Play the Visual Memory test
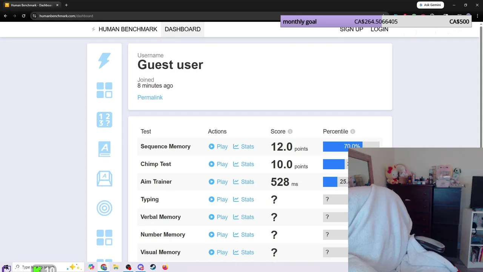Viewport: 483px width, 272px height. click(x=218, y=252)
